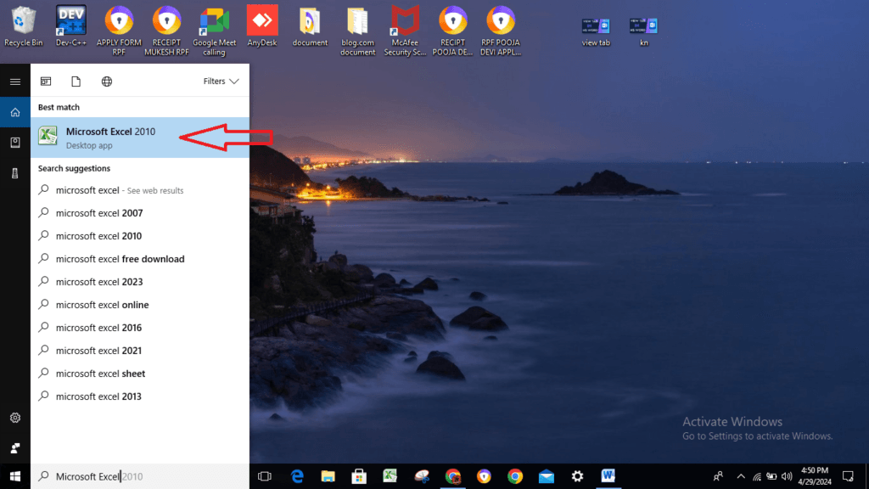Open File Explorer from the taskbar

(x=328, y=476)
